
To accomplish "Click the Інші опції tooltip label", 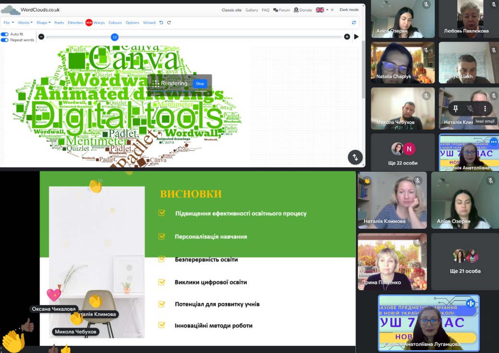I will click(485, 121).
